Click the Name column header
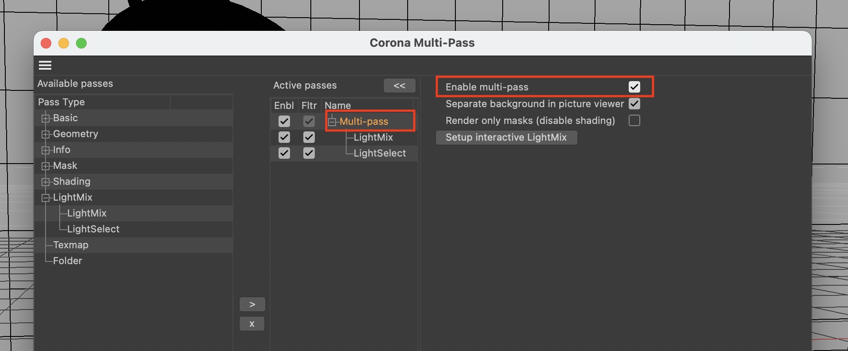Viewport: 848px width, 351px height. [x=338, y=105]
